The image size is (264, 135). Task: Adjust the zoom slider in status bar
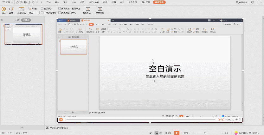pyautogui.click(x=205, y=133)
